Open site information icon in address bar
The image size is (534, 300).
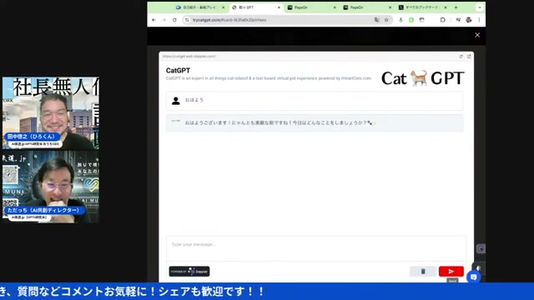pyautogui.click(x=187, y=20)
